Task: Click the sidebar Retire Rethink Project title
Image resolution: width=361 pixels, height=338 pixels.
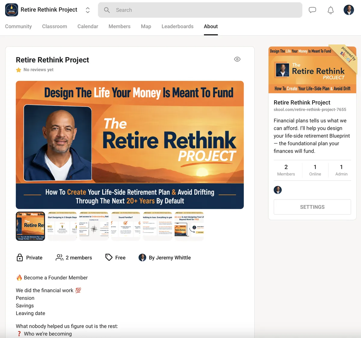Action: 302,102
